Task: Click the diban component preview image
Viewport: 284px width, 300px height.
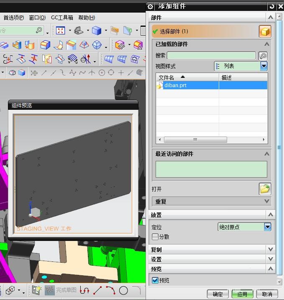Action: coord(73,174)
